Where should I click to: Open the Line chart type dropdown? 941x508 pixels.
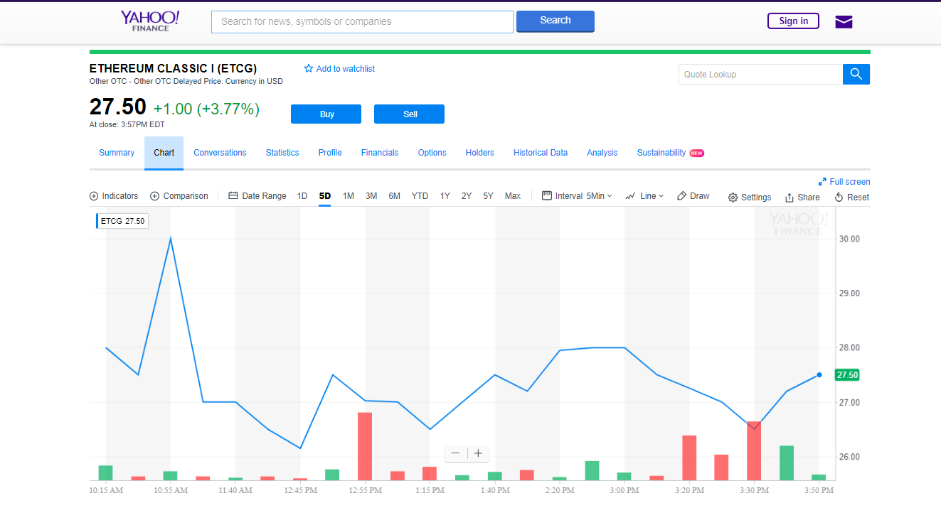click(x=644, y=195)
